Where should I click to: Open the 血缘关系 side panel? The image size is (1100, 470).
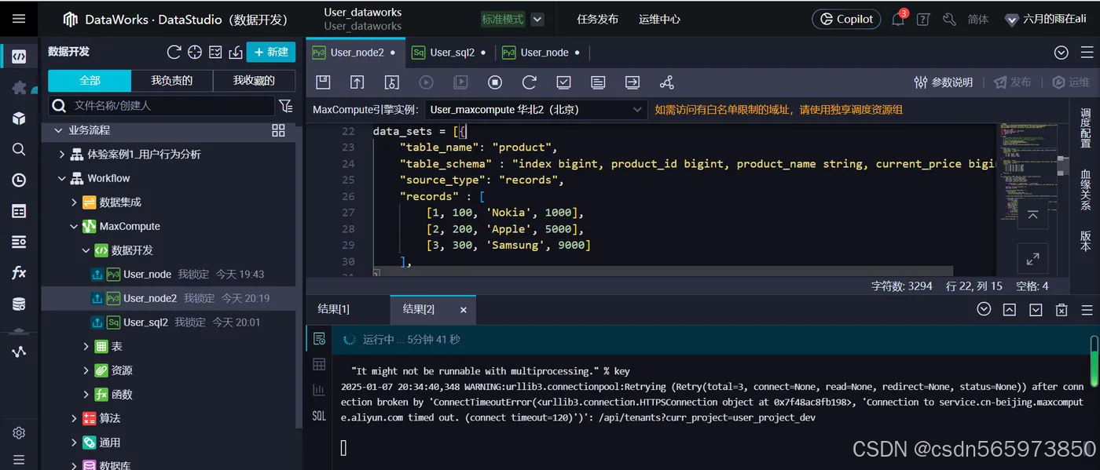click(x=1085, y=189)
